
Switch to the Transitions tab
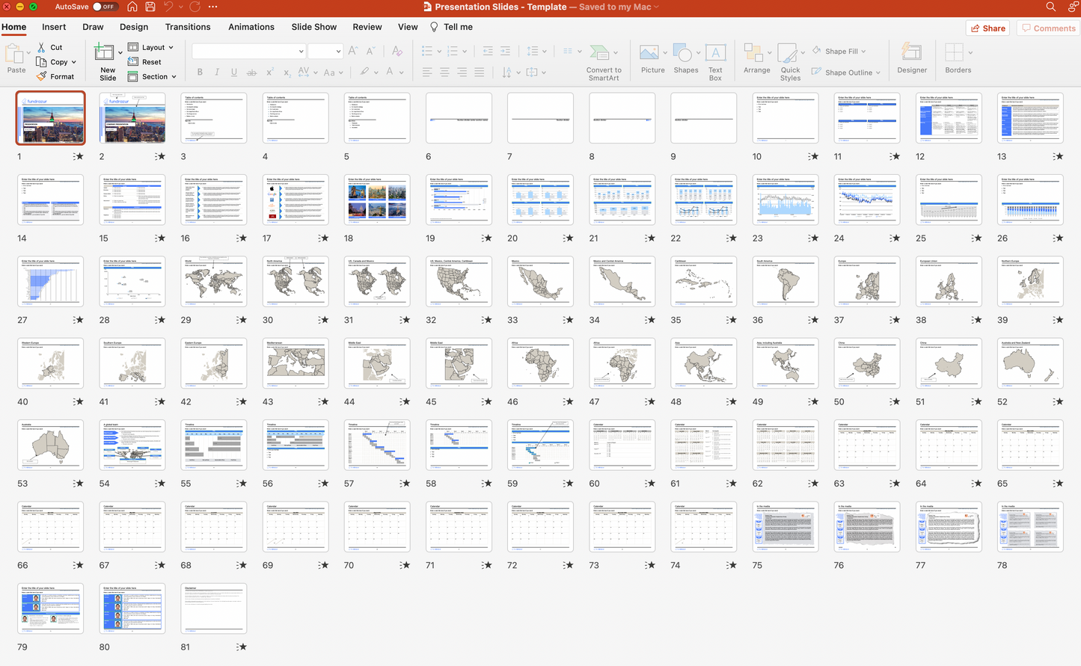point(188,27)
